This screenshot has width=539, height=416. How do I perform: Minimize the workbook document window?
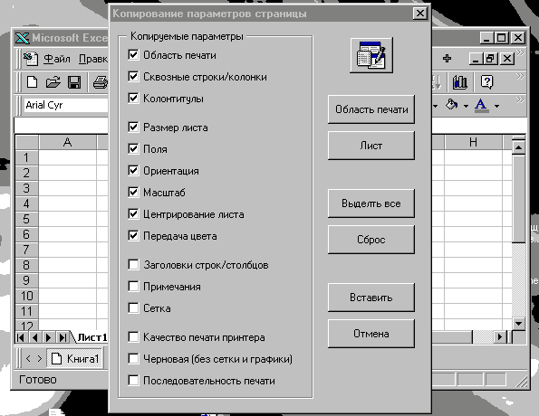[476, 59]
